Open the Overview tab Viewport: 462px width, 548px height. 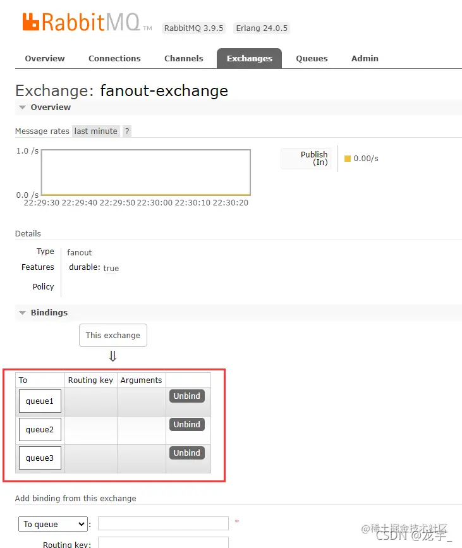coord(45,58)
